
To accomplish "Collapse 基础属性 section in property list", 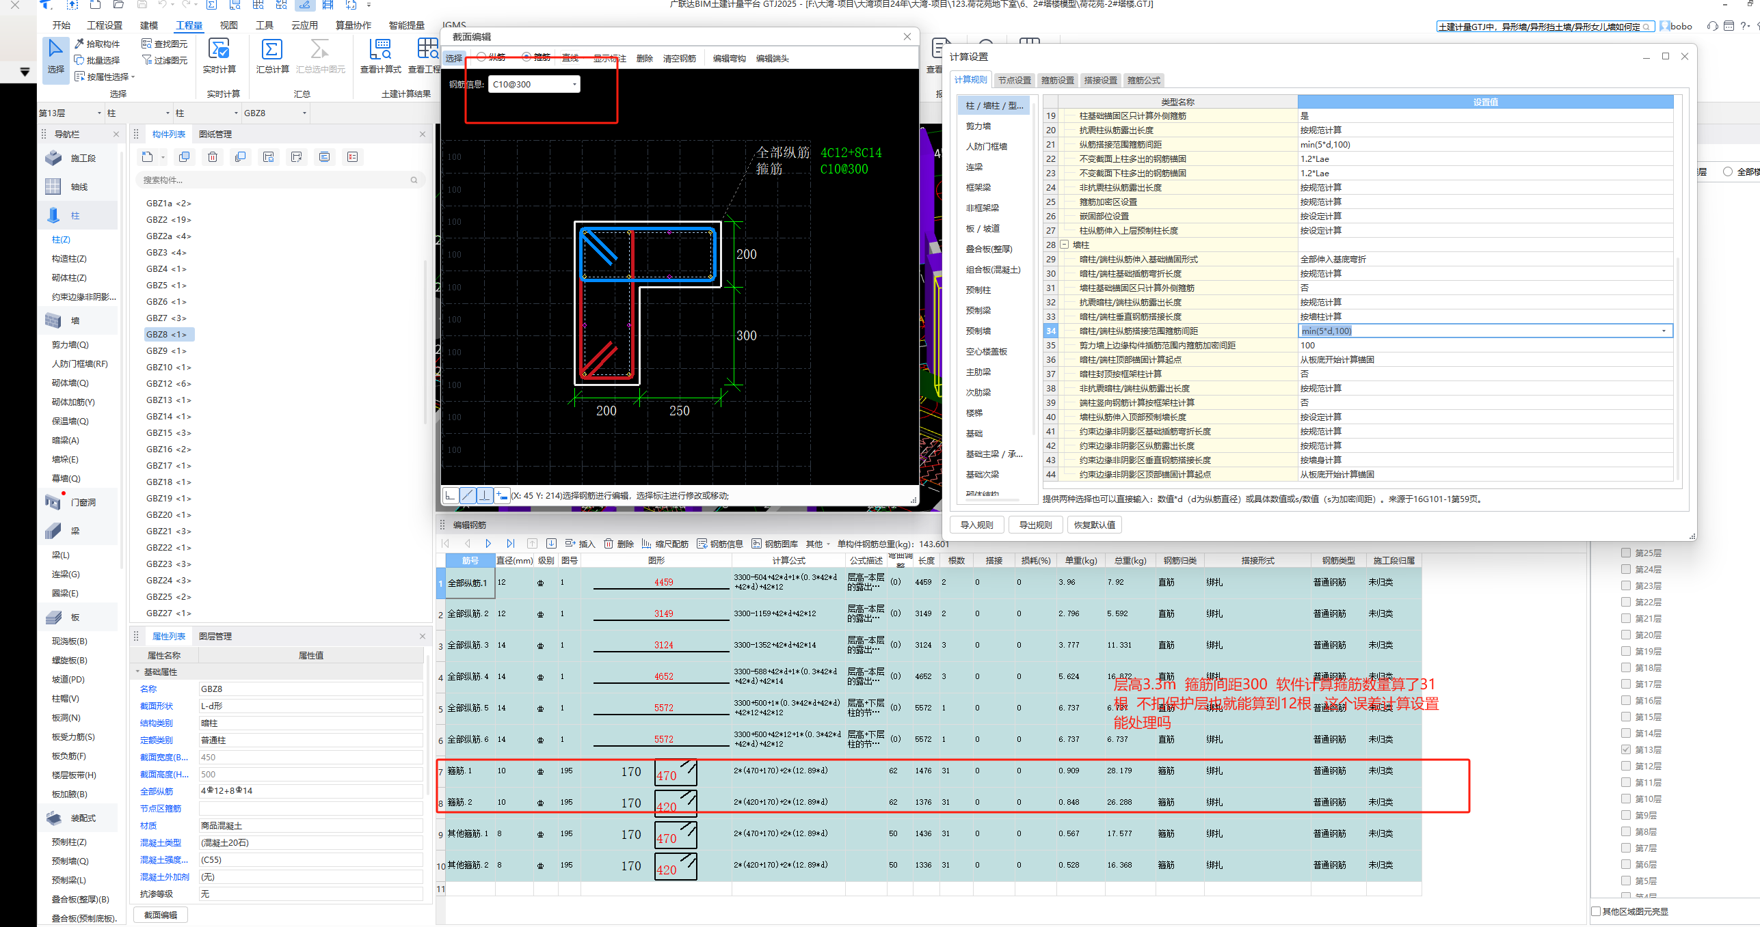I will (x=137, y=672).
